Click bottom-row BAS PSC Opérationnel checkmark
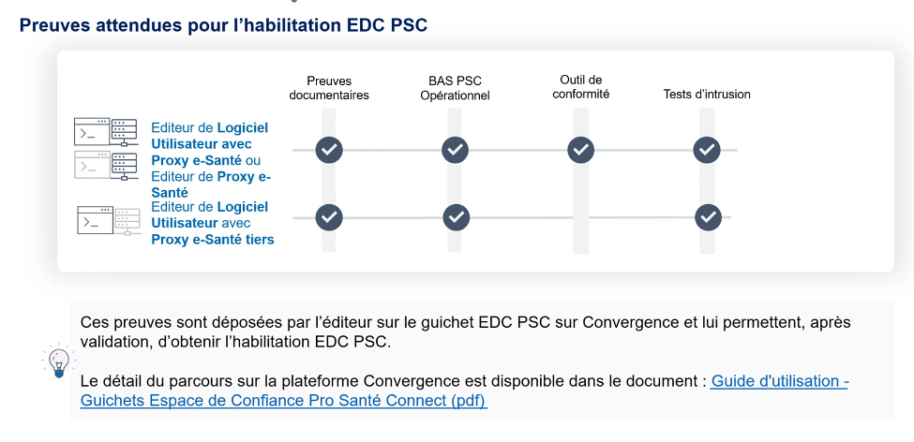The width and height of the screenshot is (914, 442). 456,217
